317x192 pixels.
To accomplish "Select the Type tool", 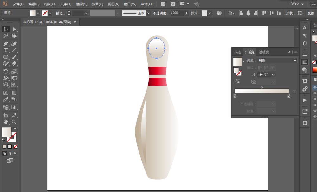I will pos(5,50).
